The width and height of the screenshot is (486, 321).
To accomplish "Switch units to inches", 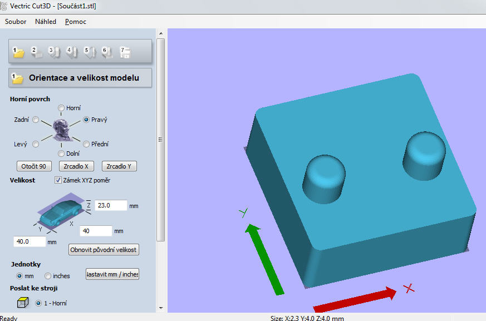I will coord(48,276).
